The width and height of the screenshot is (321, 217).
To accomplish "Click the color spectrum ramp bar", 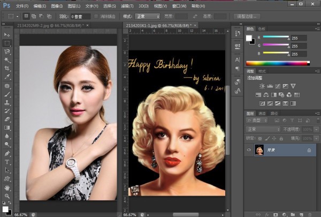I will [278, 63].
